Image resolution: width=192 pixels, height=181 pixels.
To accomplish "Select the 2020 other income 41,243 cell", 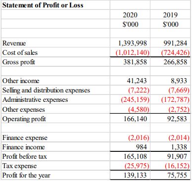I will tap(130, 81).
